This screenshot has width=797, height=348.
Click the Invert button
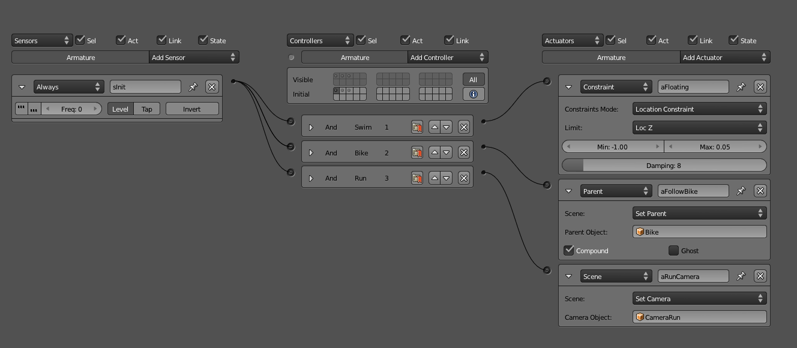tap(192, 109)
